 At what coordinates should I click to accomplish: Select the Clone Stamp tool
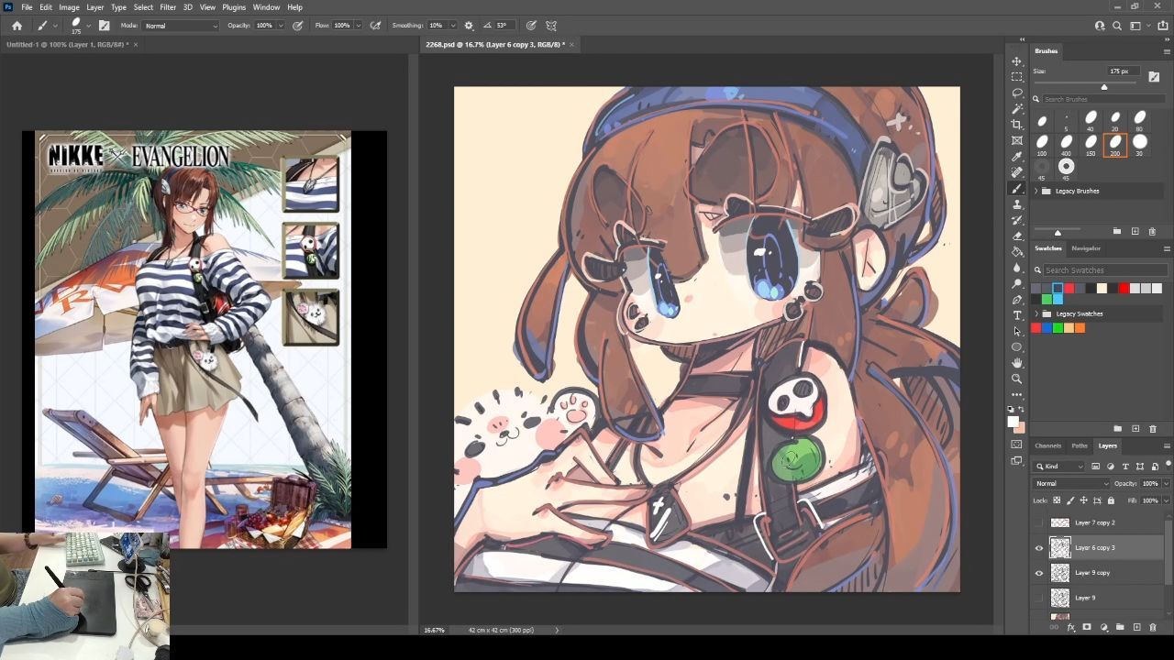(1016, 204)
